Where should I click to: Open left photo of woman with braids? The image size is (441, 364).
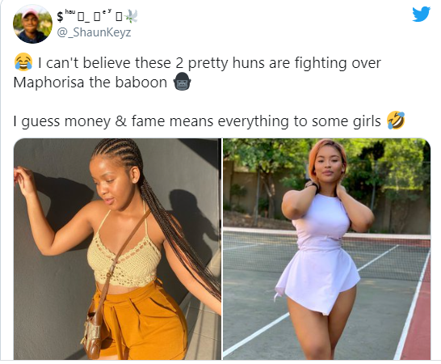pos(117,249)
